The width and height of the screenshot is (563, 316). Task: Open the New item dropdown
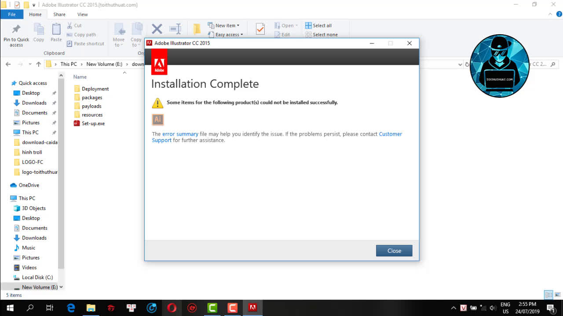click(x=223, y=25)
